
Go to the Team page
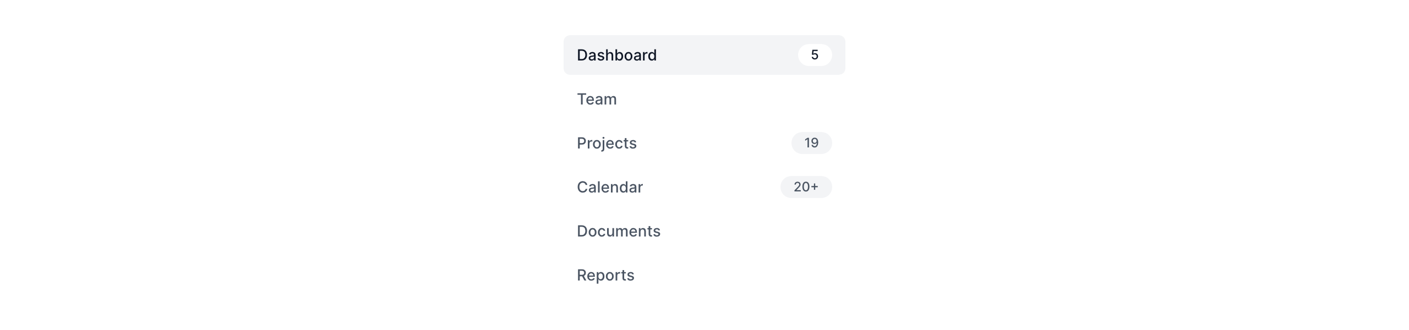(703, 99)
